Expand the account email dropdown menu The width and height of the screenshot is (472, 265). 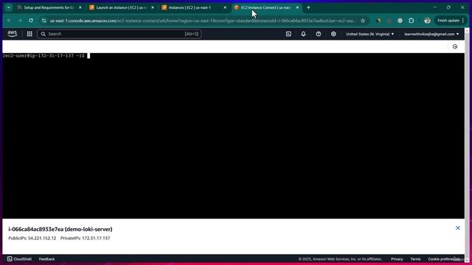pos(431,34)
